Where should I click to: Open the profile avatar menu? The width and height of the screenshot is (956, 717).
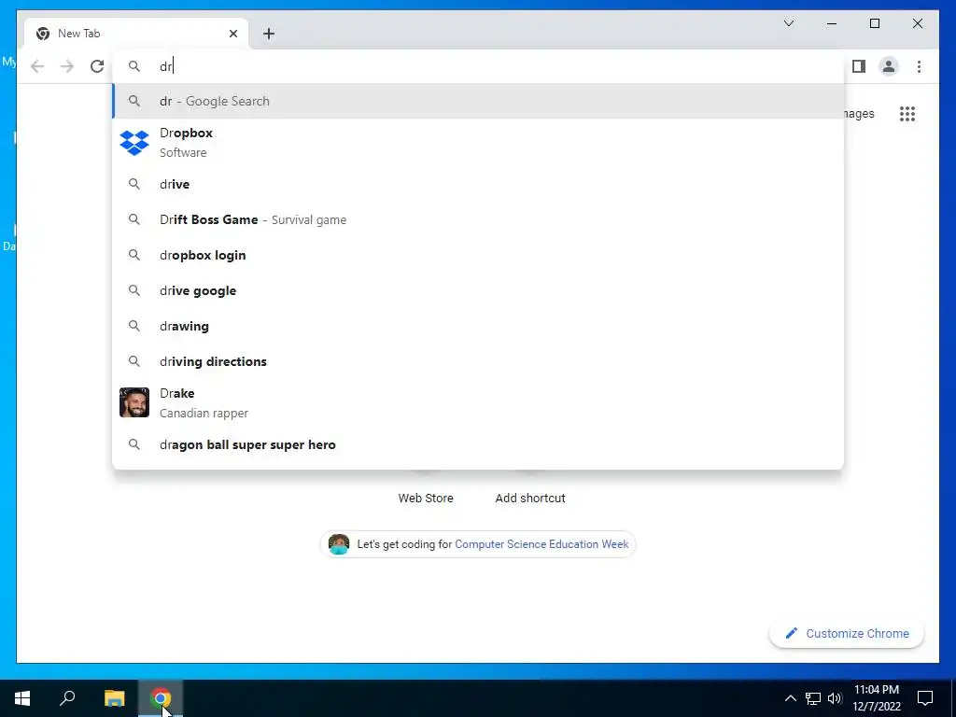(x=889, y=66)
